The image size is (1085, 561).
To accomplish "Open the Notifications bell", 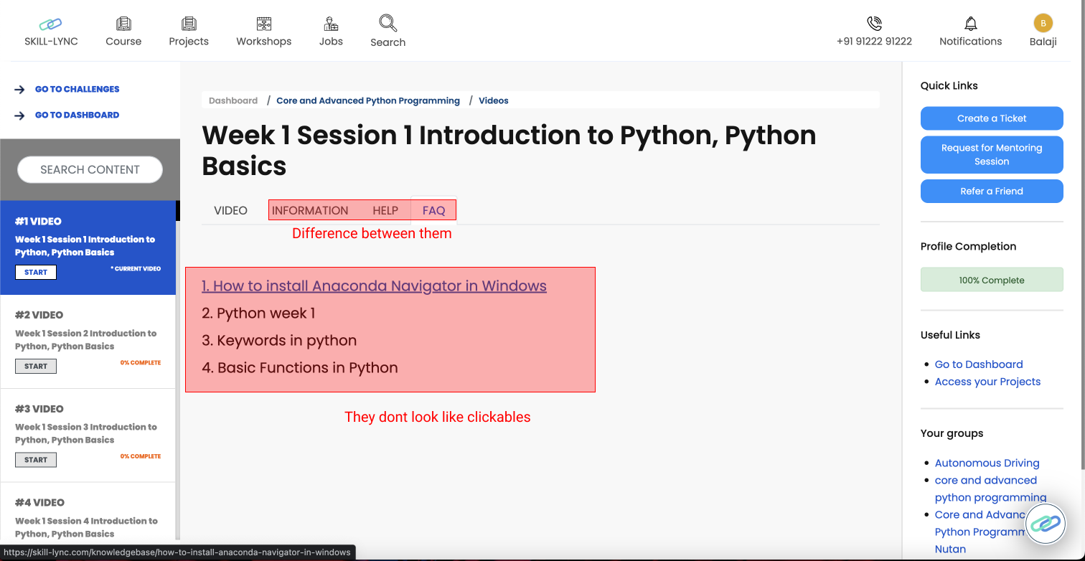I will tap(971, 24).
